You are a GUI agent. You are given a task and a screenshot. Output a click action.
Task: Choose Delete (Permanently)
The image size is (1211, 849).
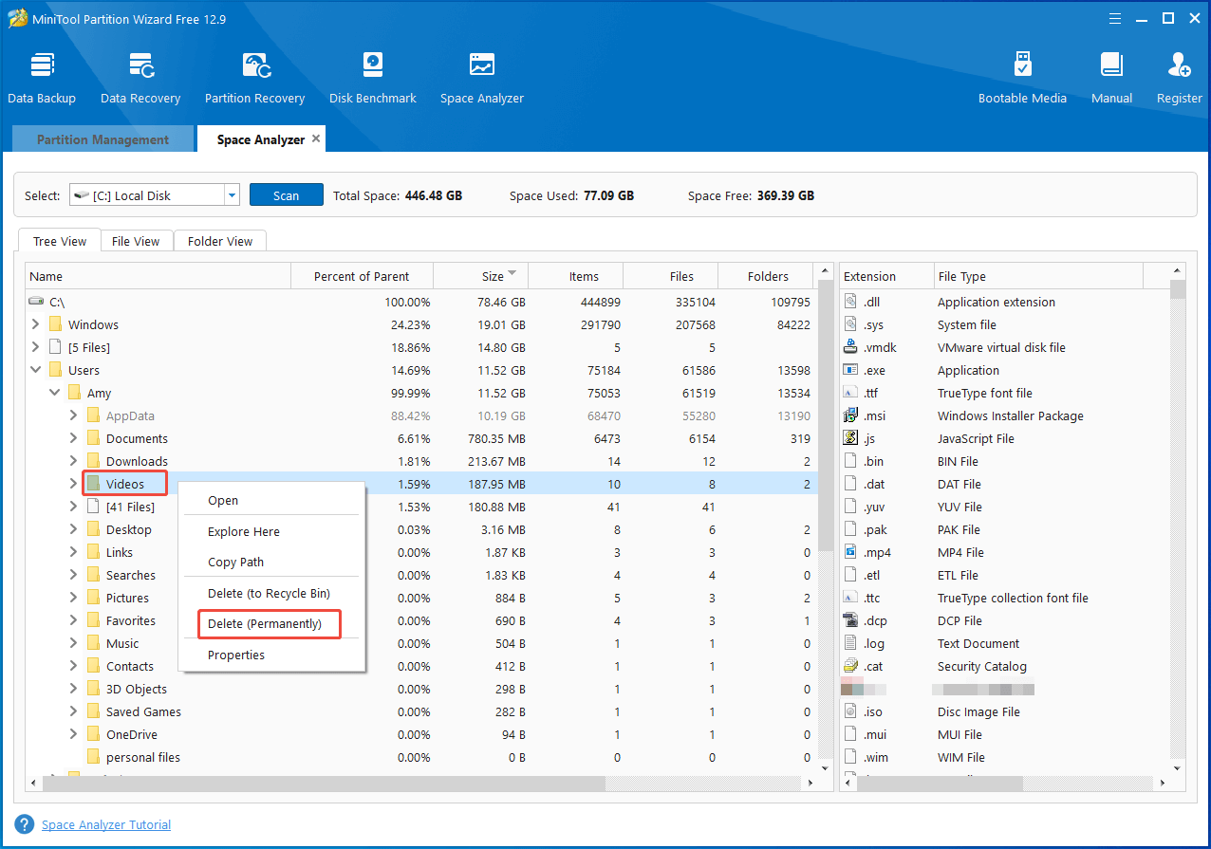[x=272, y=624]
